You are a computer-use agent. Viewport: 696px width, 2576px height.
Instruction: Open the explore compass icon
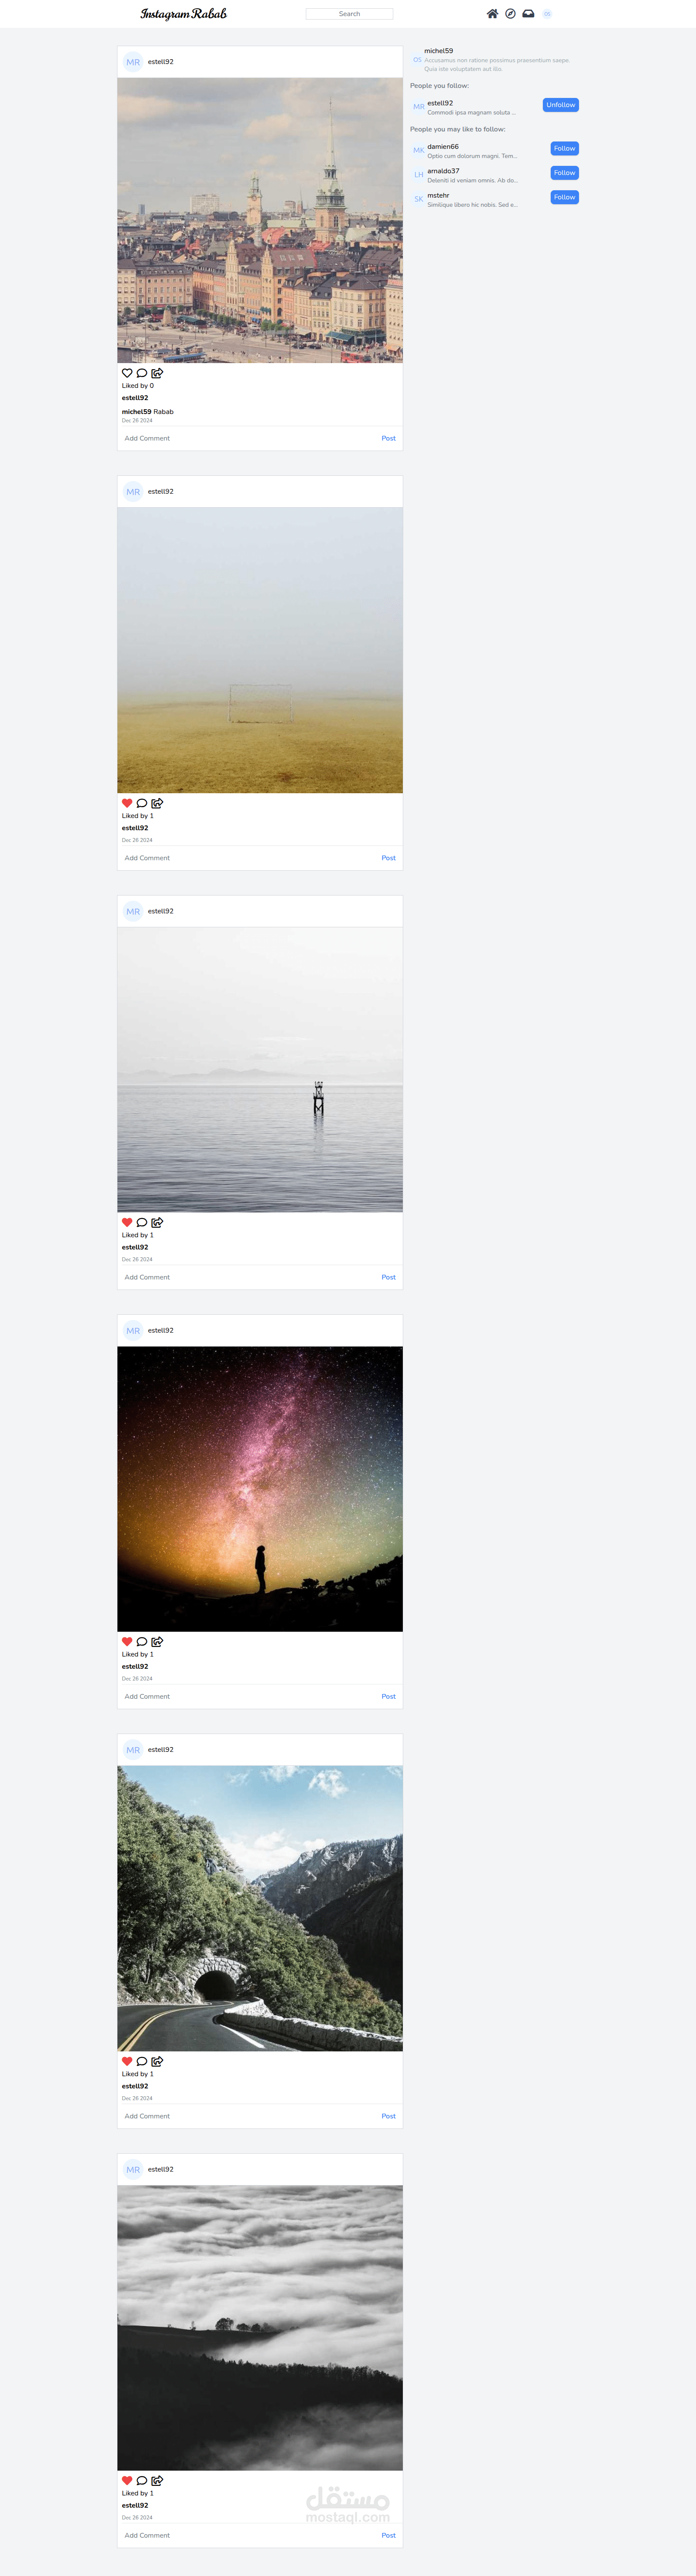point(510,14)
